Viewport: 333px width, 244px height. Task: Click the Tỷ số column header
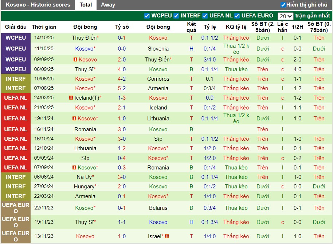click(122, 27)
